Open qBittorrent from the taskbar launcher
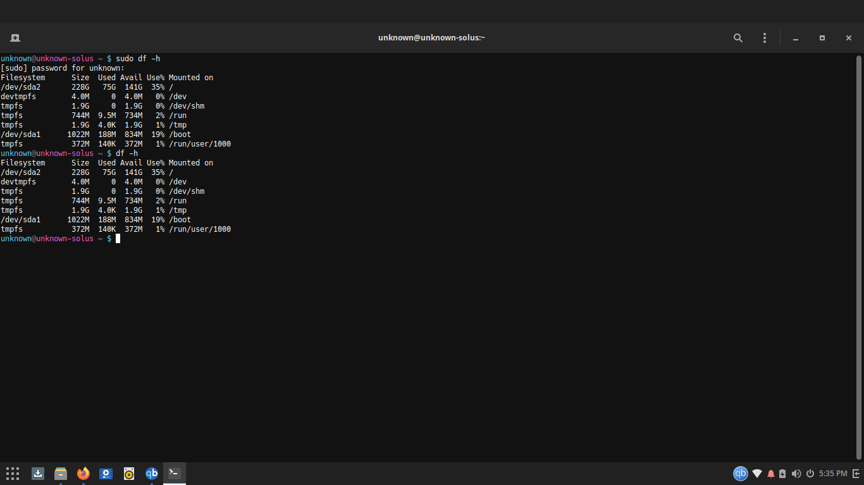 pos(152,473)
